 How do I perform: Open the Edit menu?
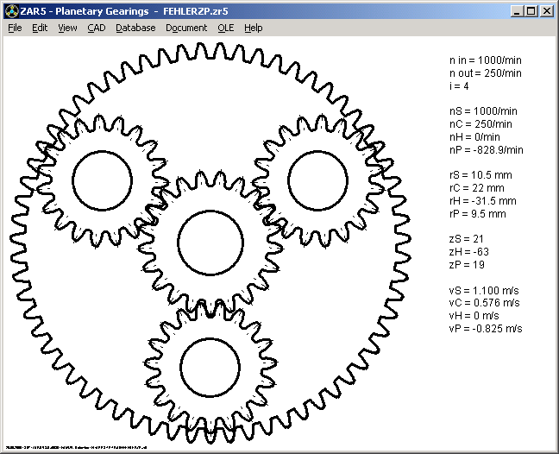click(40, 28)
